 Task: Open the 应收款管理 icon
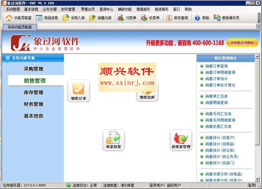coord(181,140)
